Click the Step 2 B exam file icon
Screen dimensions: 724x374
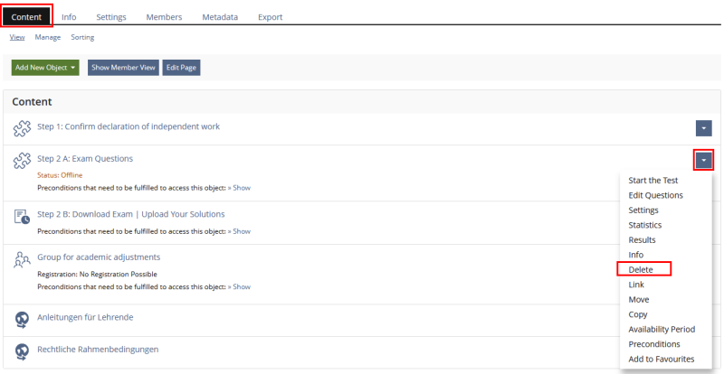pyautogui.click(x=23, y=216)
